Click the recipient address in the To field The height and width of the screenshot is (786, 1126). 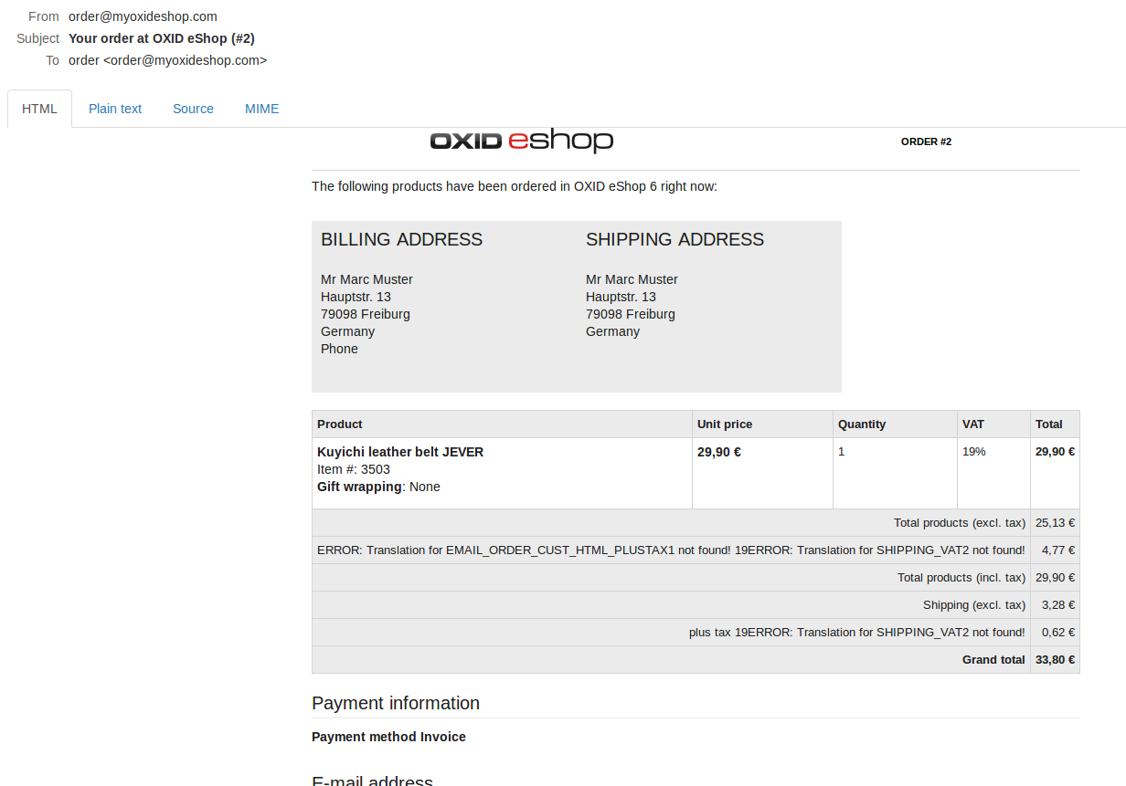167,60
